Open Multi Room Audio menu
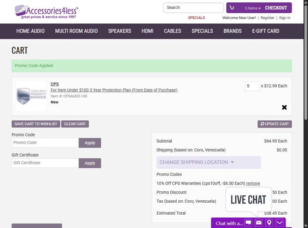This screenshot has height=228, width=308. tap(76, 31)
